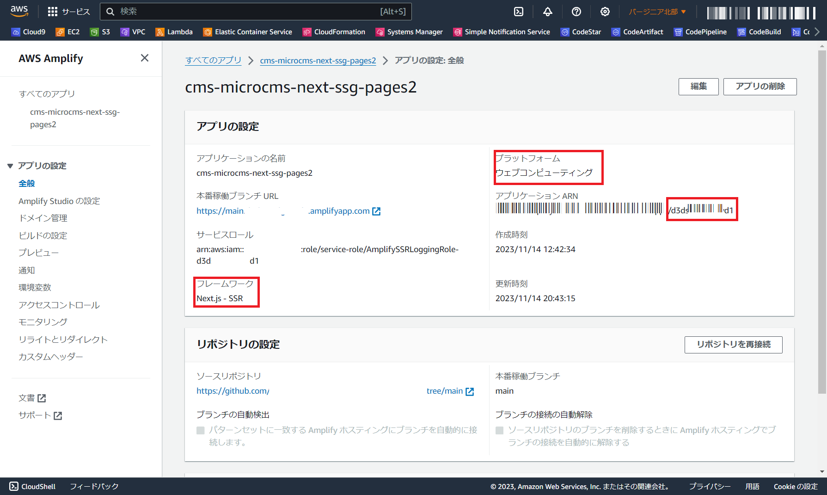Open リライトとリダイレクト in sidebar
Image resolution: width=827 pixels, height=495 pixels.
tap(63, 340)
